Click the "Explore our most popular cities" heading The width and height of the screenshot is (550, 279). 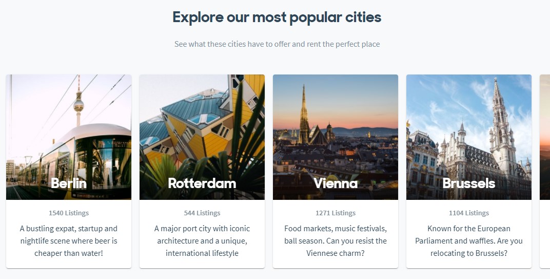click(277, 17)
